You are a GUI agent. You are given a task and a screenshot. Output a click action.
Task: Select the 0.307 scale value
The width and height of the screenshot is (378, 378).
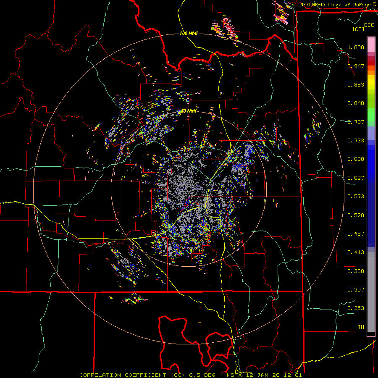click(x=356, y=290)
